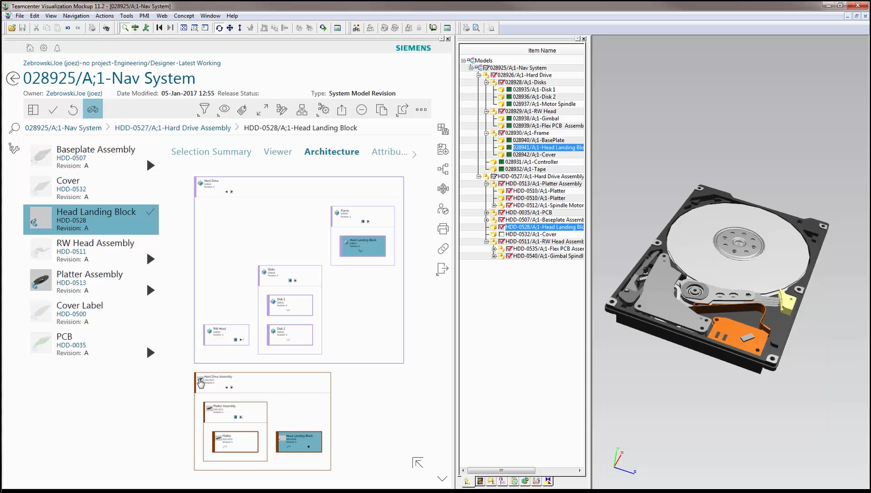The height and width of the screenshot is (493, 871).
Task: Select the rotate view tool in the toolbar
Action: click(x=220, y=27)
